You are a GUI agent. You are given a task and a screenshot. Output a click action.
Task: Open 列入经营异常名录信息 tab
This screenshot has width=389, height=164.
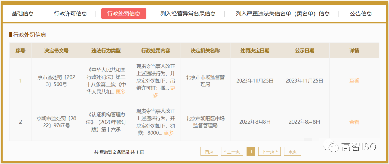[188, 14]
